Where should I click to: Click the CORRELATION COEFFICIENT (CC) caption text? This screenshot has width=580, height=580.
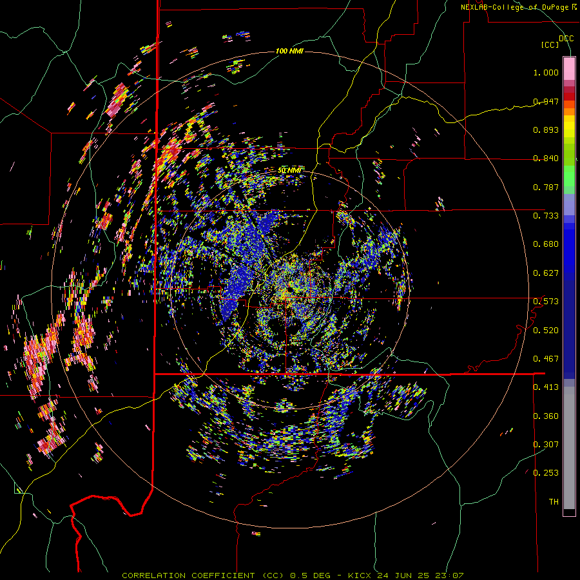tap(203, 575)
